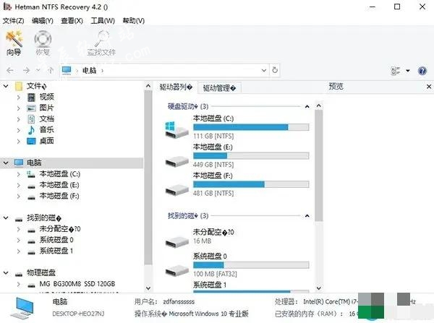Navigate up one level arrow

tap(51, 71)
